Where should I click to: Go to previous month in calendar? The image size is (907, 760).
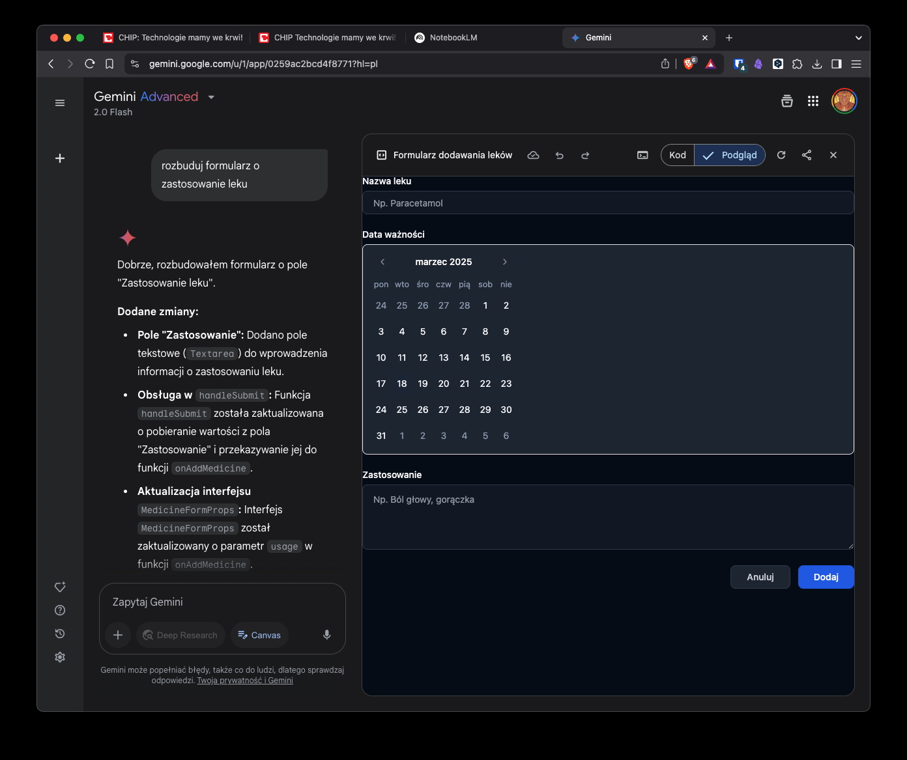point(382,262)
